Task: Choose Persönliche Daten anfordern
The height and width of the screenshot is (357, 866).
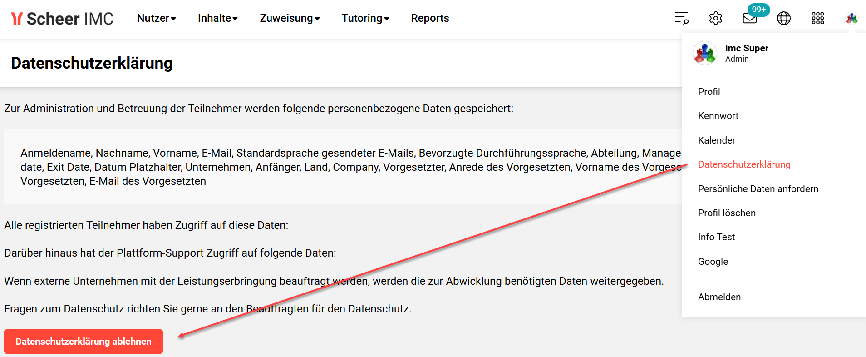Action: coord(758,189)
